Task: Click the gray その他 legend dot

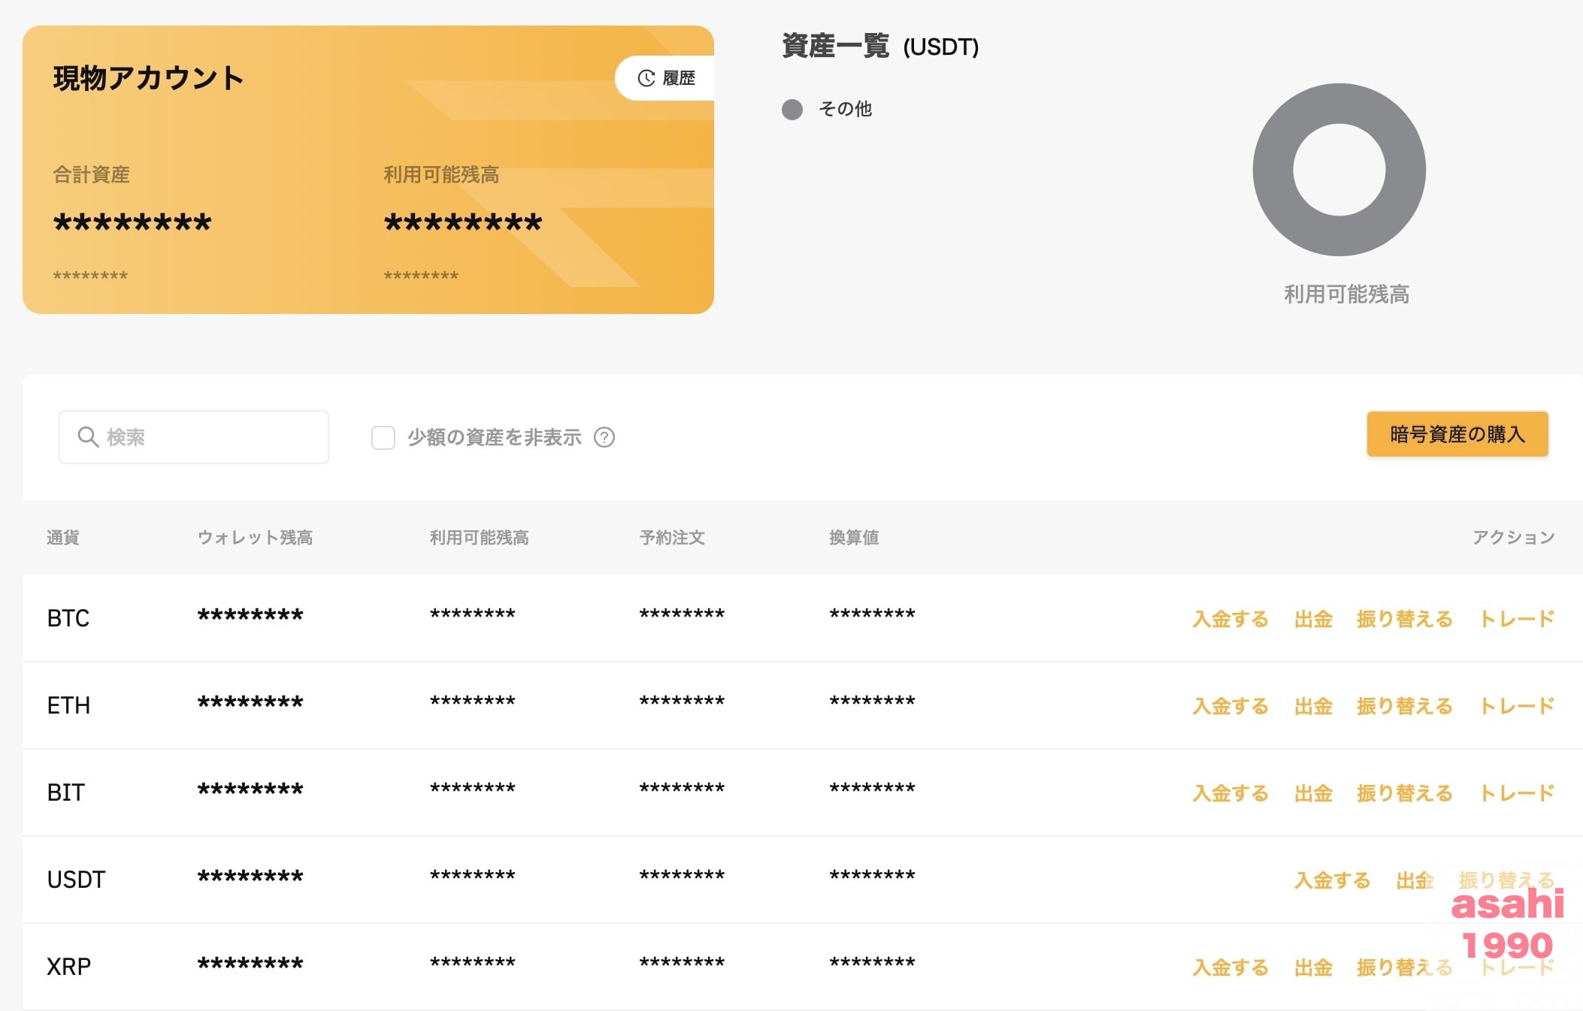Action: [792, 110]
